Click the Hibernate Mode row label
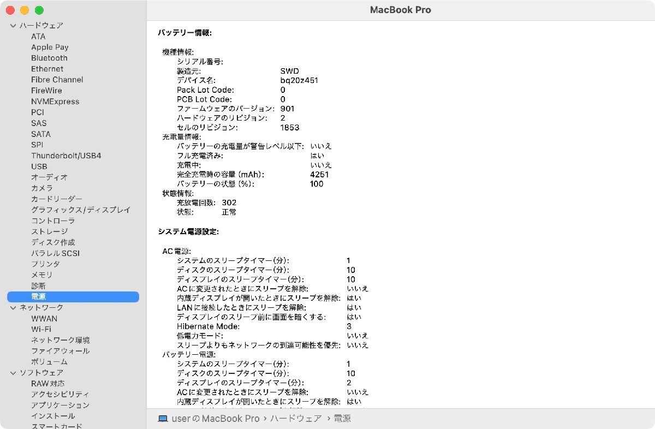655x429 pixels. [208, 326]
